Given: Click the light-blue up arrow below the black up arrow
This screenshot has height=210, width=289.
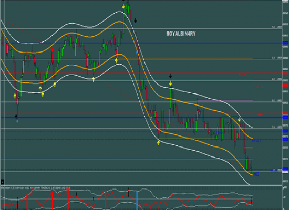Looking at the screenshot, I should 17,121.
